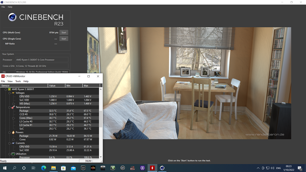Open the taskbar clock and date
The height and width of the screenshot is (172, 306).
click(289, 168)
